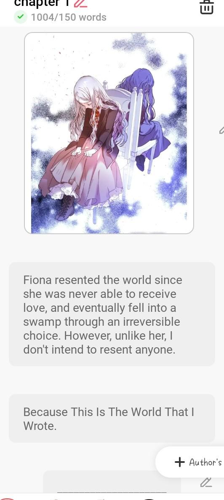Delete the chapter with the trash icon
Viewport: 224px width, 500px height.
point(206,7)
